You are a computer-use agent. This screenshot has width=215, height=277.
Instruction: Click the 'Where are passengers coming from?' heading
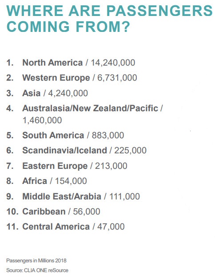tap(109, 19)
